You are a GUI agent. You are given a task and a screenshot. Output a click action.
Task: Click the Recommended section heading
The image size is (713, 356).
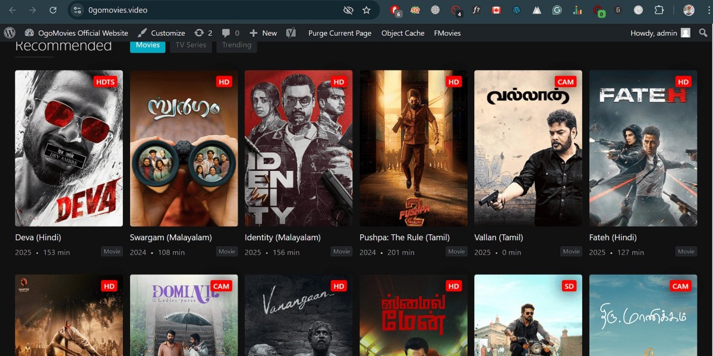64,46
